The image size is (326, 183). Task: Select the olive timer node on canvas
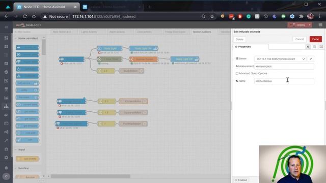(110, 59)
